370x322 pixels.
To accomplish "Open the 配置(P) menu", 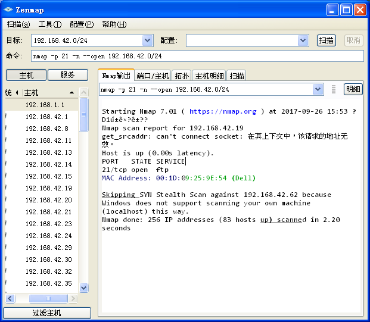I will point(82,24).
